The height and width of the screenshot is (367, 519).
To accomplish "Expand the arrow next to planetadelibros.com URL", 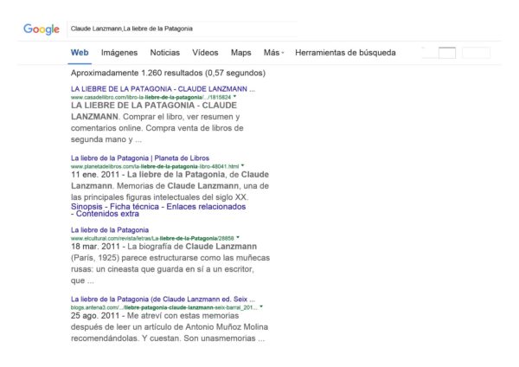I will (x=243, y=166).
